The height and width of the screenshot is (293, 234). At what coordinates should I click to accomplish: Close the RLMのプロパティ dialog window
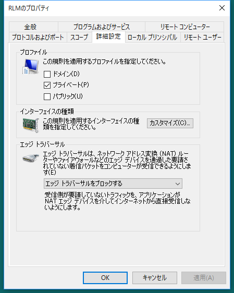[x=222, y=8]
